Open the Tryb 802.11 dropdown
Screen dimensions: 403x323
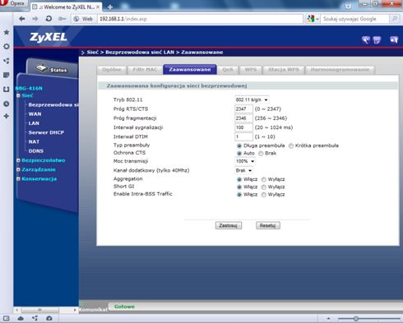click(x=252, y=99)
